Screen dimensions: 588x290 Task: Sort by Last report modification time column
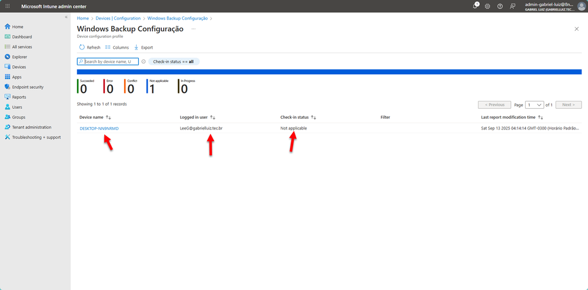(x=512, y=117)
